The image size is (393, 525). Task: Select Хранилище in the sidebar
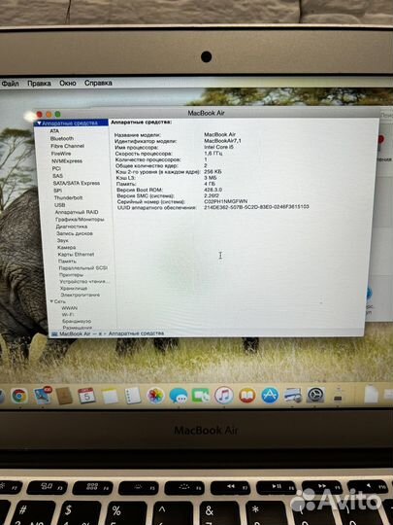(x=74, y=288)
